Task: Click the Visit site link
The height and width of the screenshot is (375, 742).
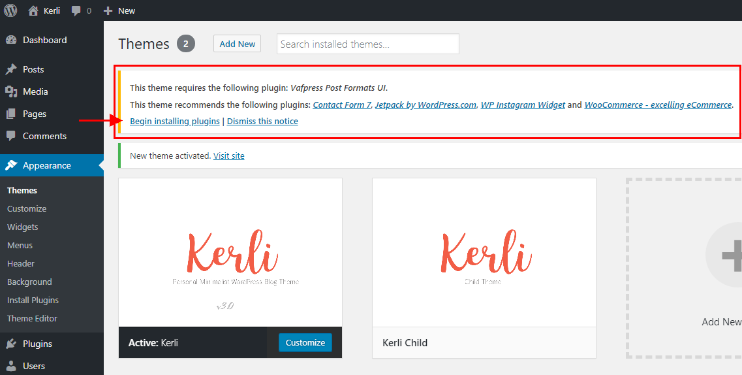Action: coord(229,155)
